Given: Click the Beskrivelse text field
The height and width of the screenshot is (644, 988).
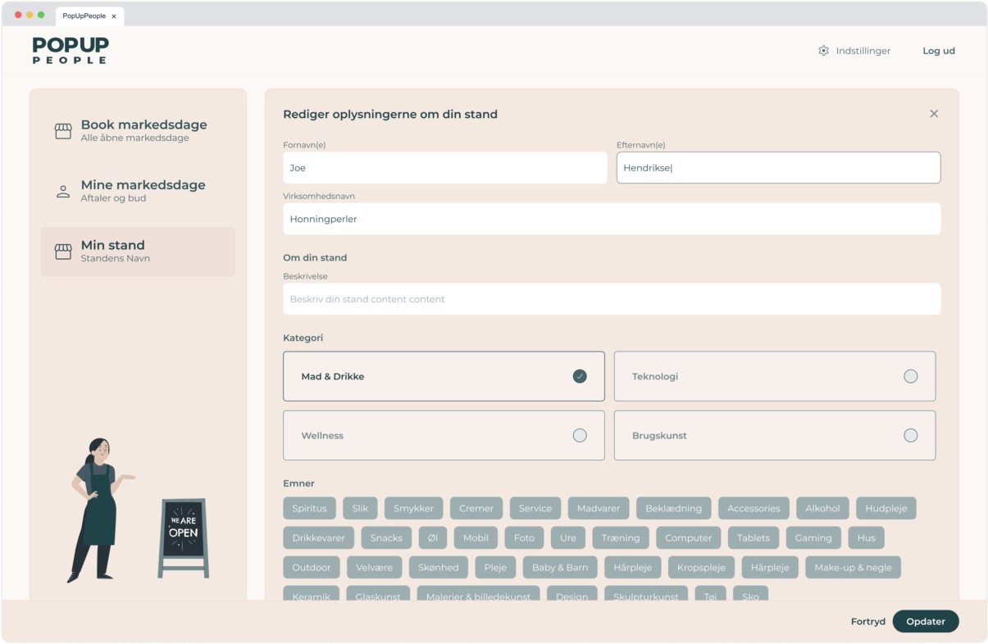Looking at the screenshot, I should pyautogui.click(x=611, y=299).
